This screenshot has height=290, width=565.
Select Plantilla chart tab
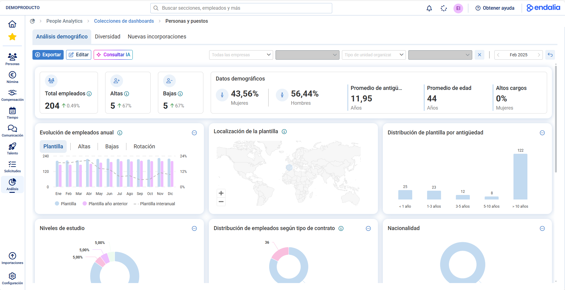point(53,147)
